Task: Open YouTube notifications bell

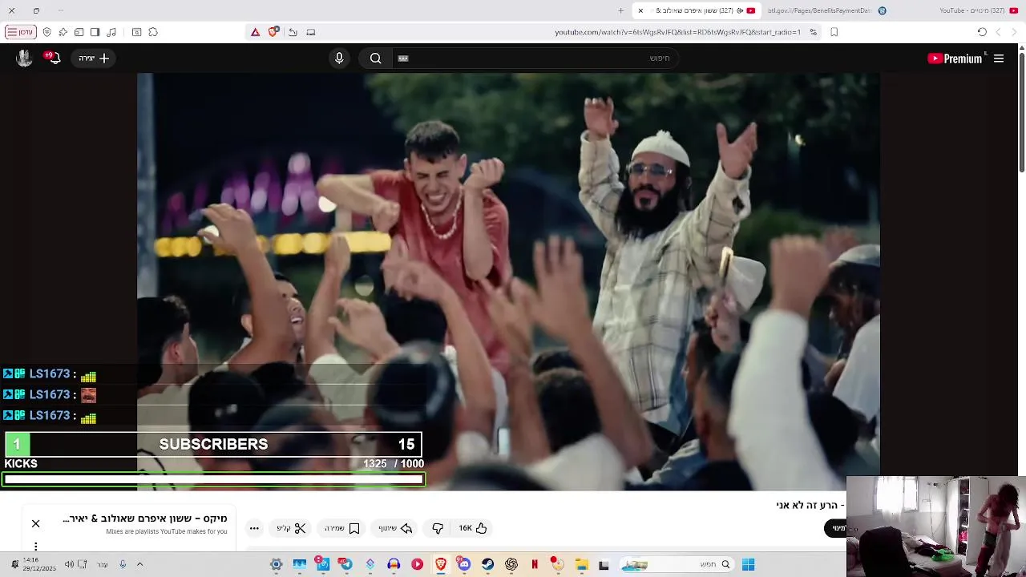Action: [53, 58]
